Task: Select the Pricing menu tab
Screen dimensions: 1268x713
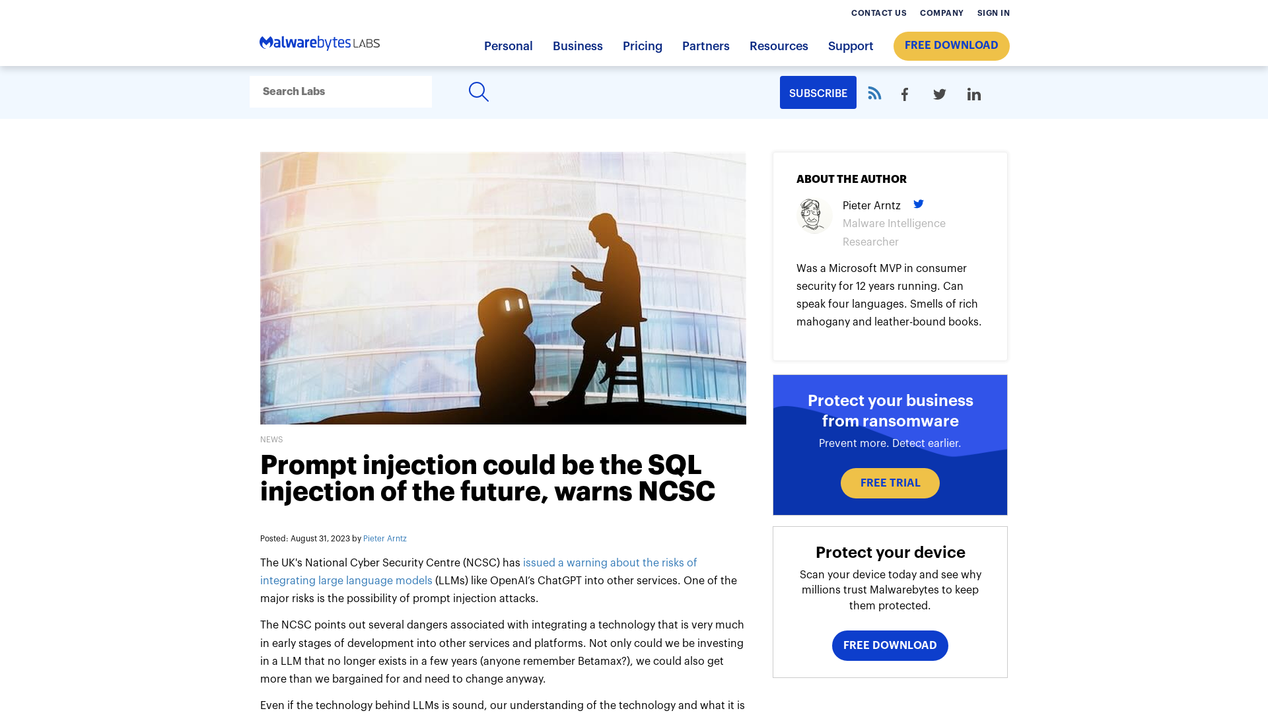Action: [x=642, y=46]
